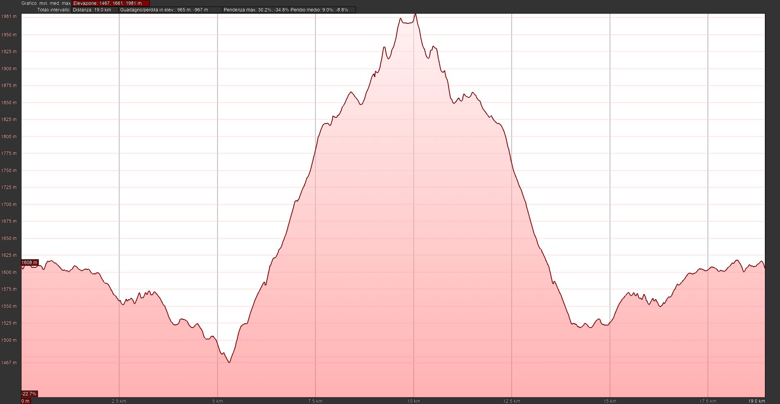Click the Pendenza max 30.2% field
Viewport: 780px width, 404px height.
[x=256, y=10]
